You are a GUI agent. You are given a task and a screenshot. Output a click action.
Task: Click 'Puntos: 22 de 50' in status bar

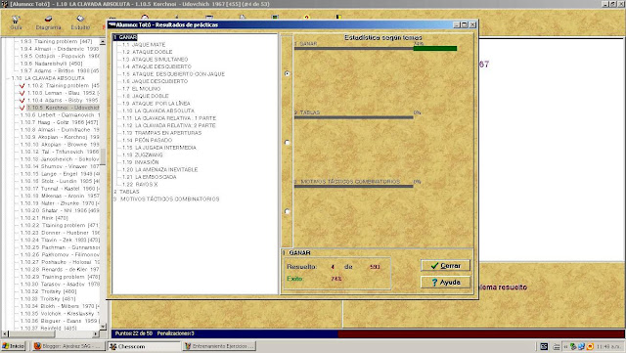pos(134,333)
